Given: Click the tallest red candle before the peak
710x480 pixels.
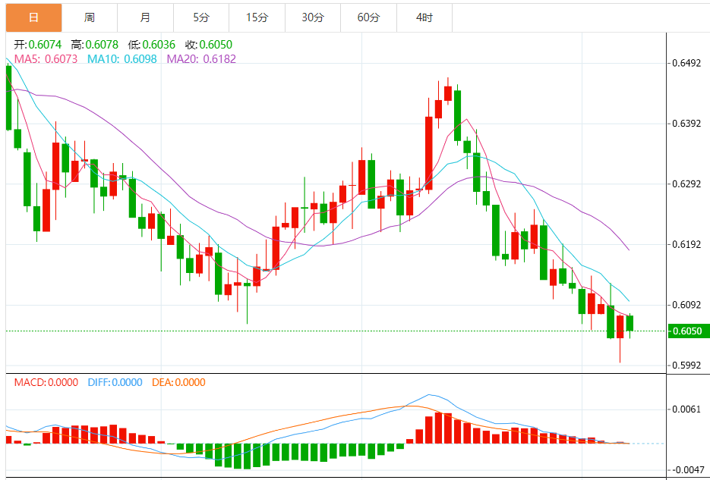Looking at the screenshot, I should [x=429, y=152].
